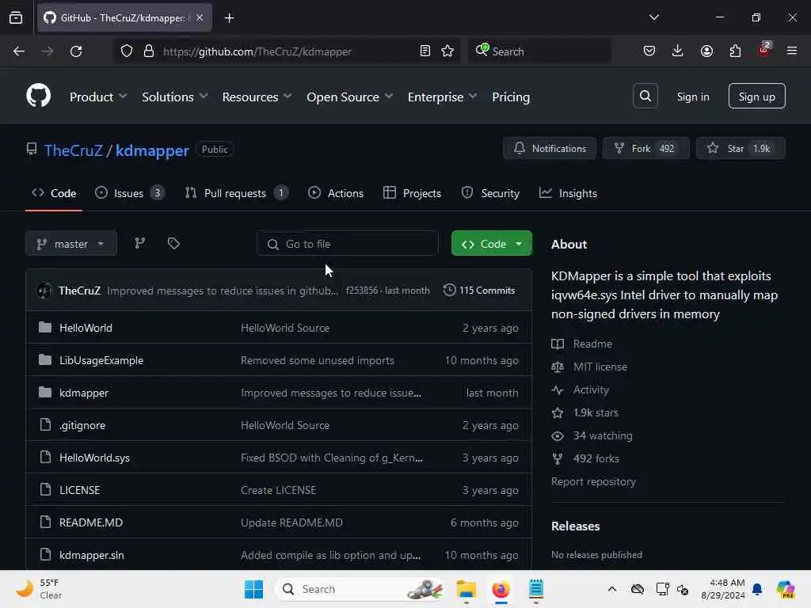Go back with the browser back arrow

point(19,51)
